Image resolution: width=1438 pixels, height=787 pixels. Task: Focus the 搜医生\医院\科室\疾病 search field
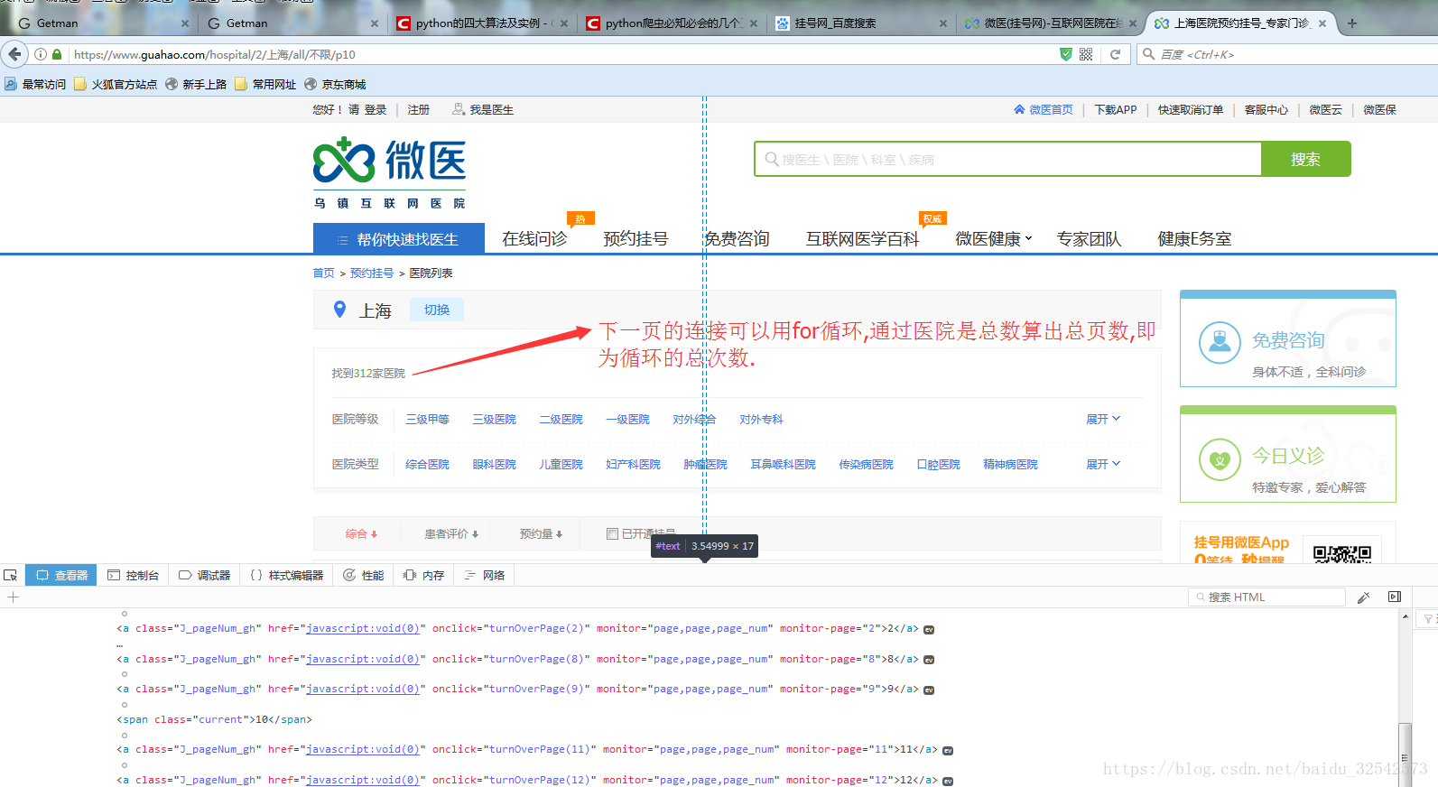pyautogui.click(x=1007, y=159)
